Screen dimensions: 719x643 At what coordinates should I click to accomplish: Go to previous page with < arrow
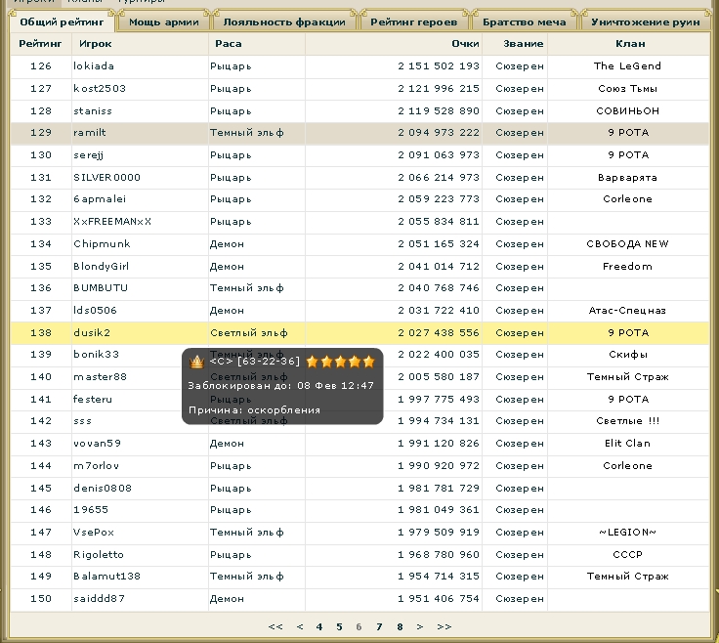tap(300, 626)
